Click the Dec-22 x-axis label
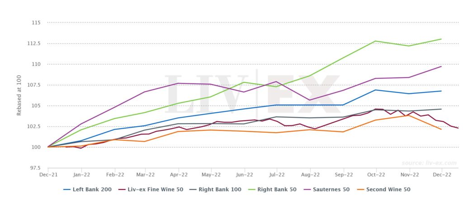The height and width of the screenshot is (203, 463). pyautogui.click(x=441, y=175)
